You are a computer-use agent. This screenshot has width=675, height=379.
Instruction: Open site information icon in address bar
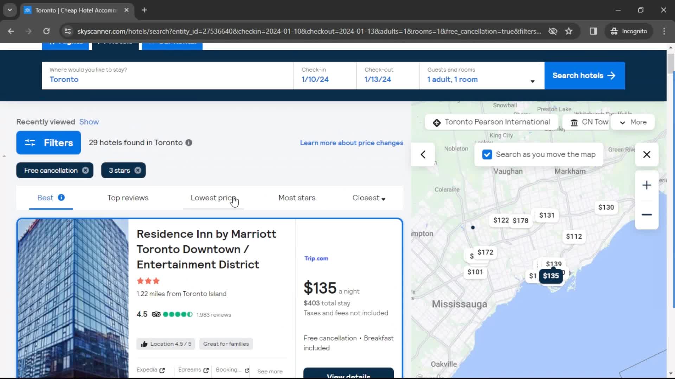tap(67, 31)
